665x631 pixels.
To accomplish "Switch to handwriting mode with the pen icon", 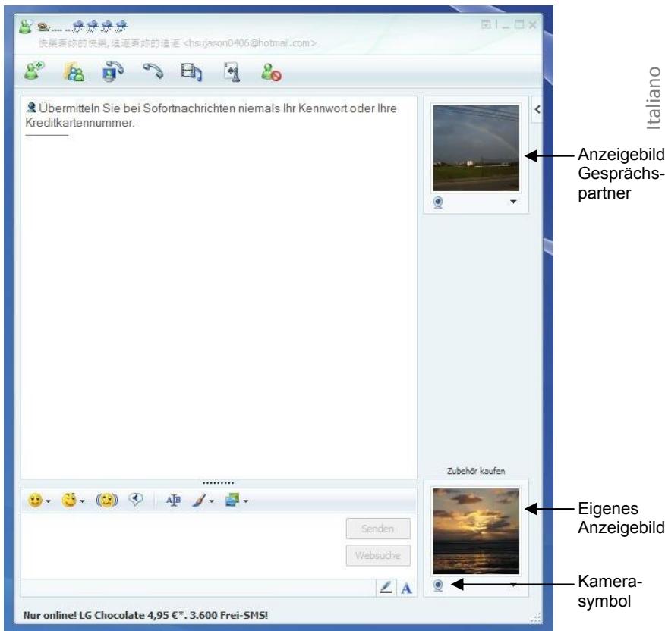I will (x=386, y=588).
